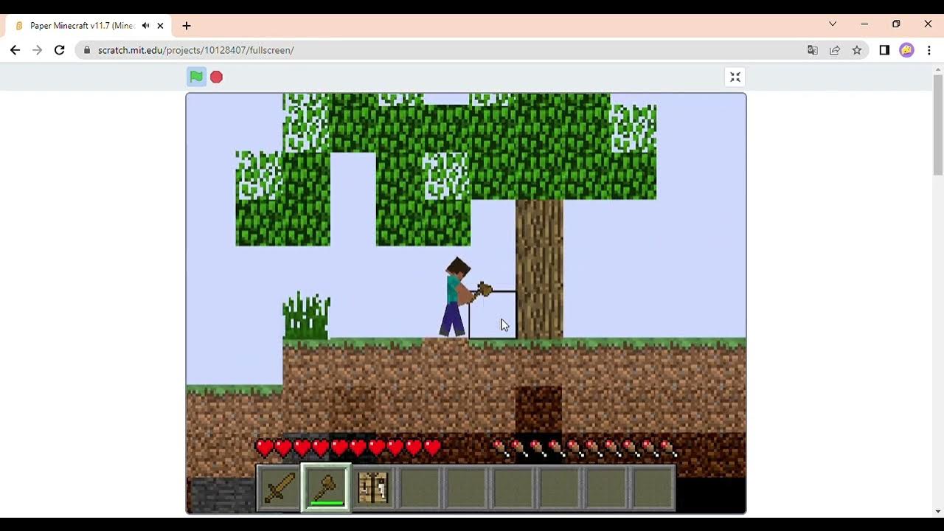Click the outlined selected block beside the tree
This screenshot has height=531, width=944.
(x=493, y=315)
